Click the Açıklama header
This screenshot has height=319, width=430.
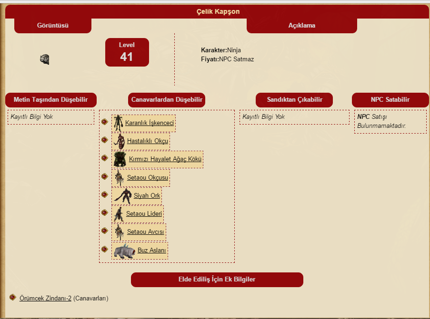(301, 26)
